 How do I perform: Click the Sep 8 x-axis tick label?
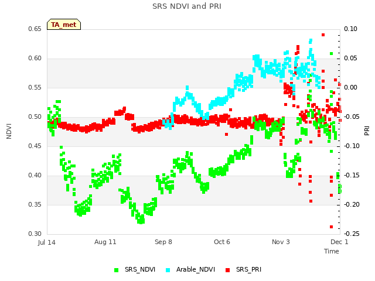(x=163, y=242)
